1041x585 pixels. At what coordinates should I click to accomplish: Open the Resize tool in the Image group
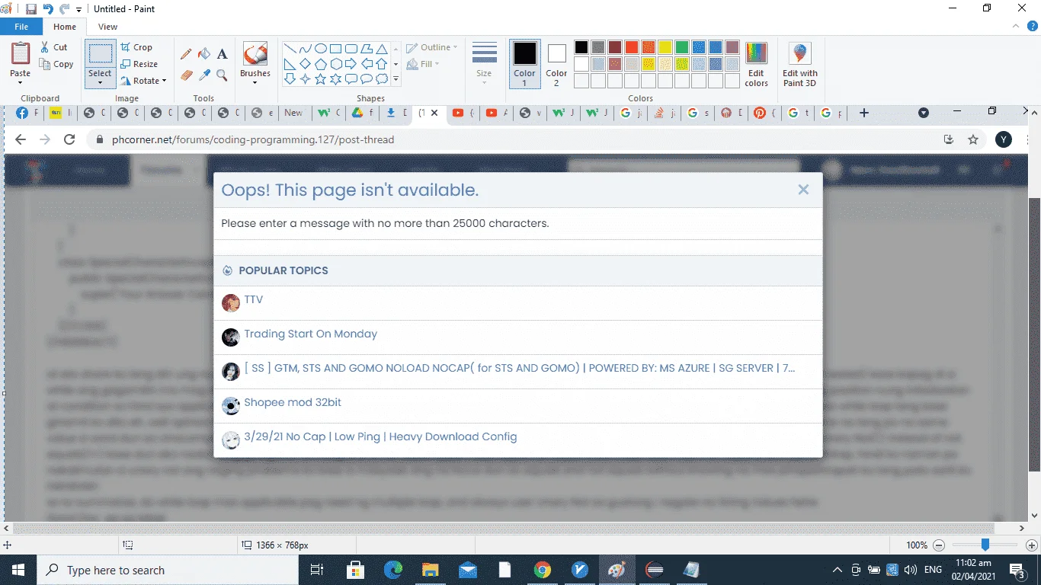coord(139,65)
